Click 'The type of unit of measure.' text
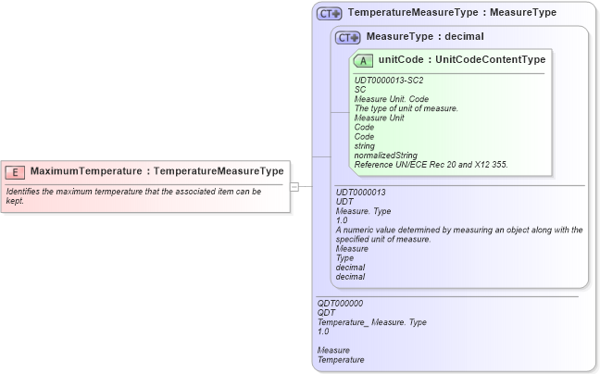 point(406,108)
